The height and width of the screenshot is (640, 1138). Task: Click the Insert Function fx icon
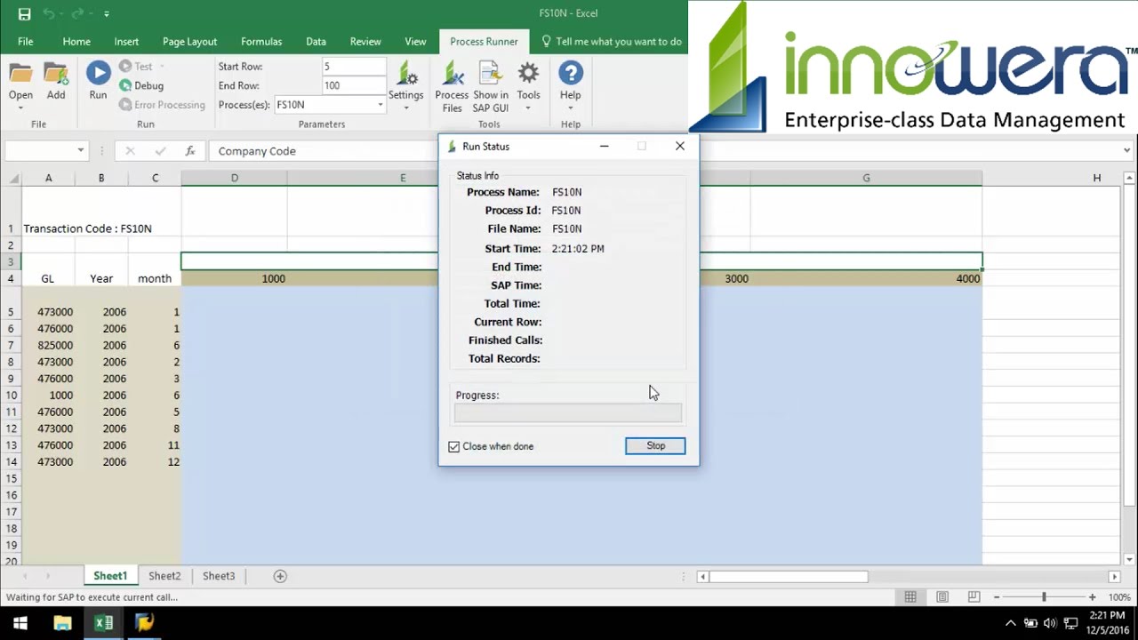(x=190, y=151)
